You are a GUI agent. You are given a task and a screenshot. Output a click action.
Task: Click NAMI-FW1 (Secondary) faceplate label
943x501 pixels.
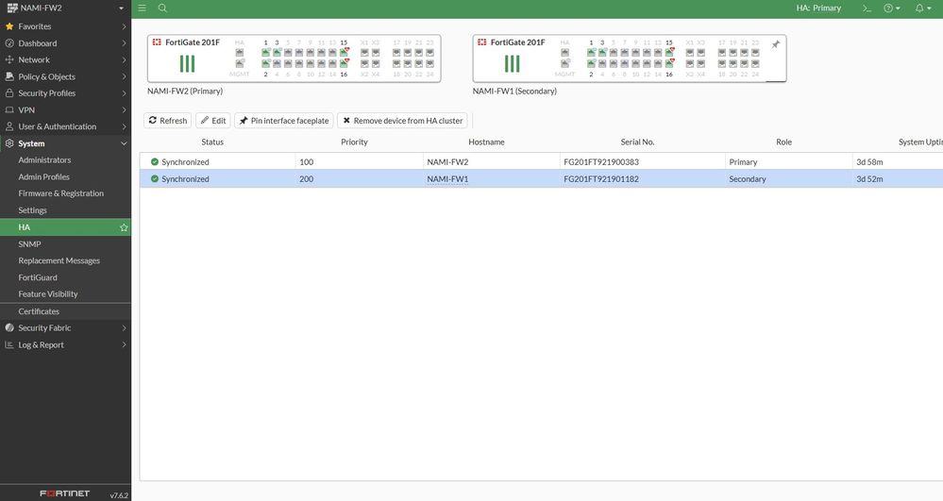coord(514,91)
